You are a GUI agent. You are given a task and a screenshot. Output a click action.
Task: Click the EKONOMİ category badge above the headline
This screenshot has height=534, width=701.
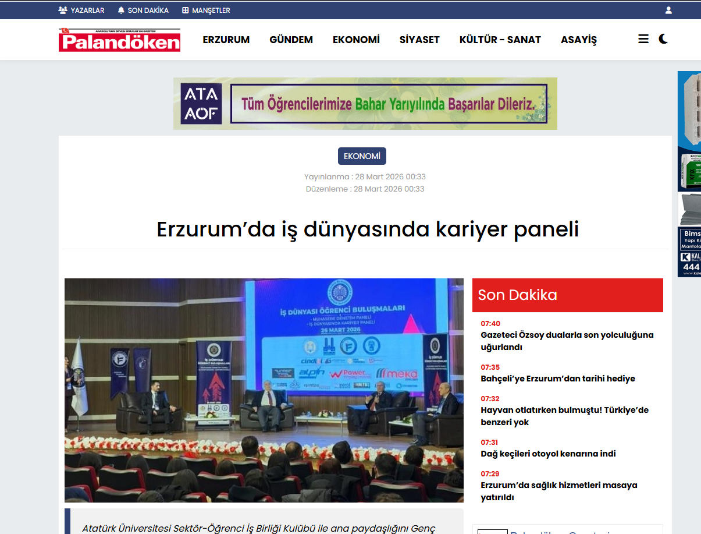point(362,155)
